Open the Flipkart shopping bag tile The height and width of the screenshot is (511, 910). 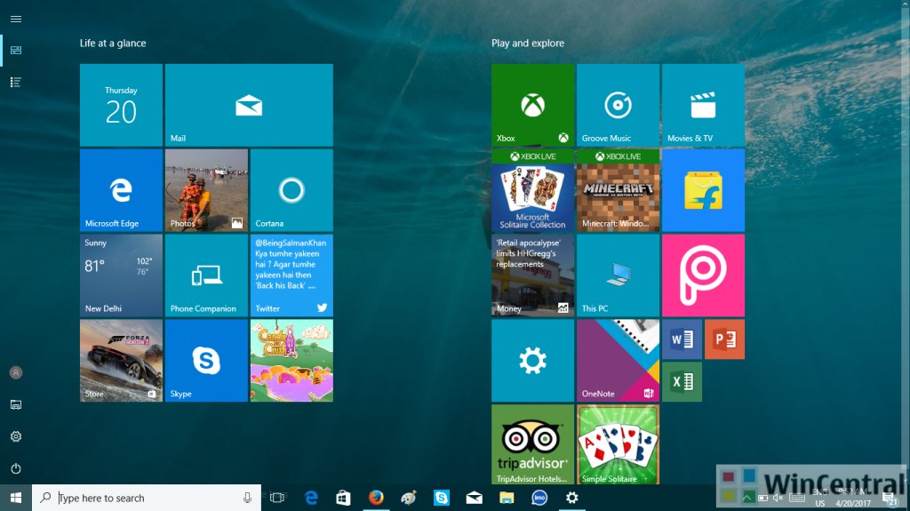(703, 190)
